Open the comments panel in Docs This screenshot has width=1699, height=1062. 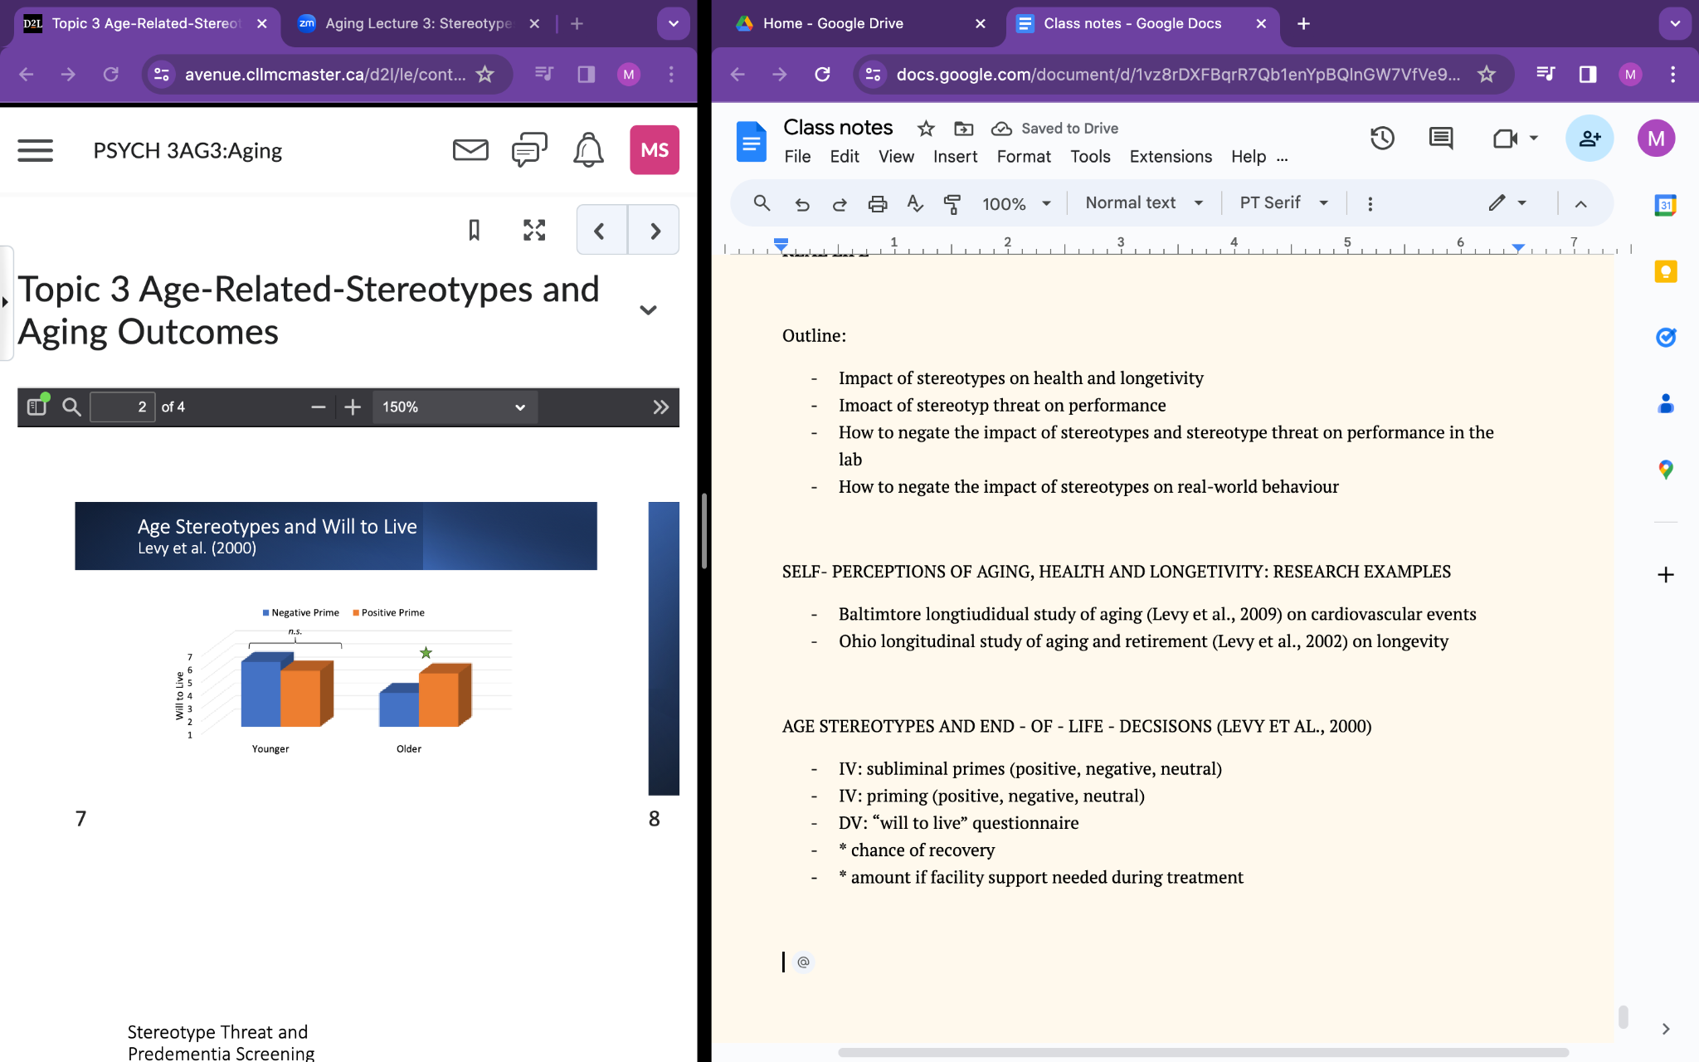tap(1440, 139)
